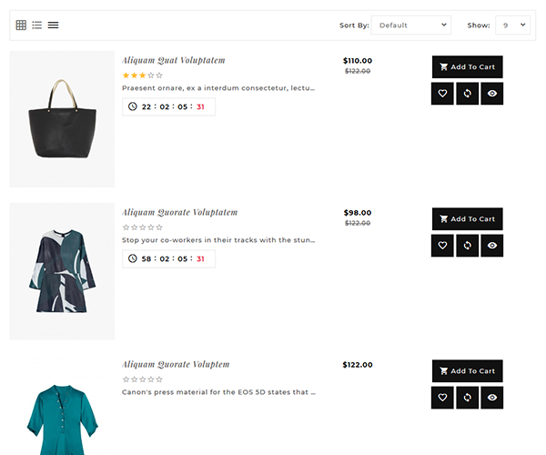Click the star rating of Aliquam Quat Voluptatem
Image resolution: width=546 pixels, height=455 pixels.
click(143, 76)
